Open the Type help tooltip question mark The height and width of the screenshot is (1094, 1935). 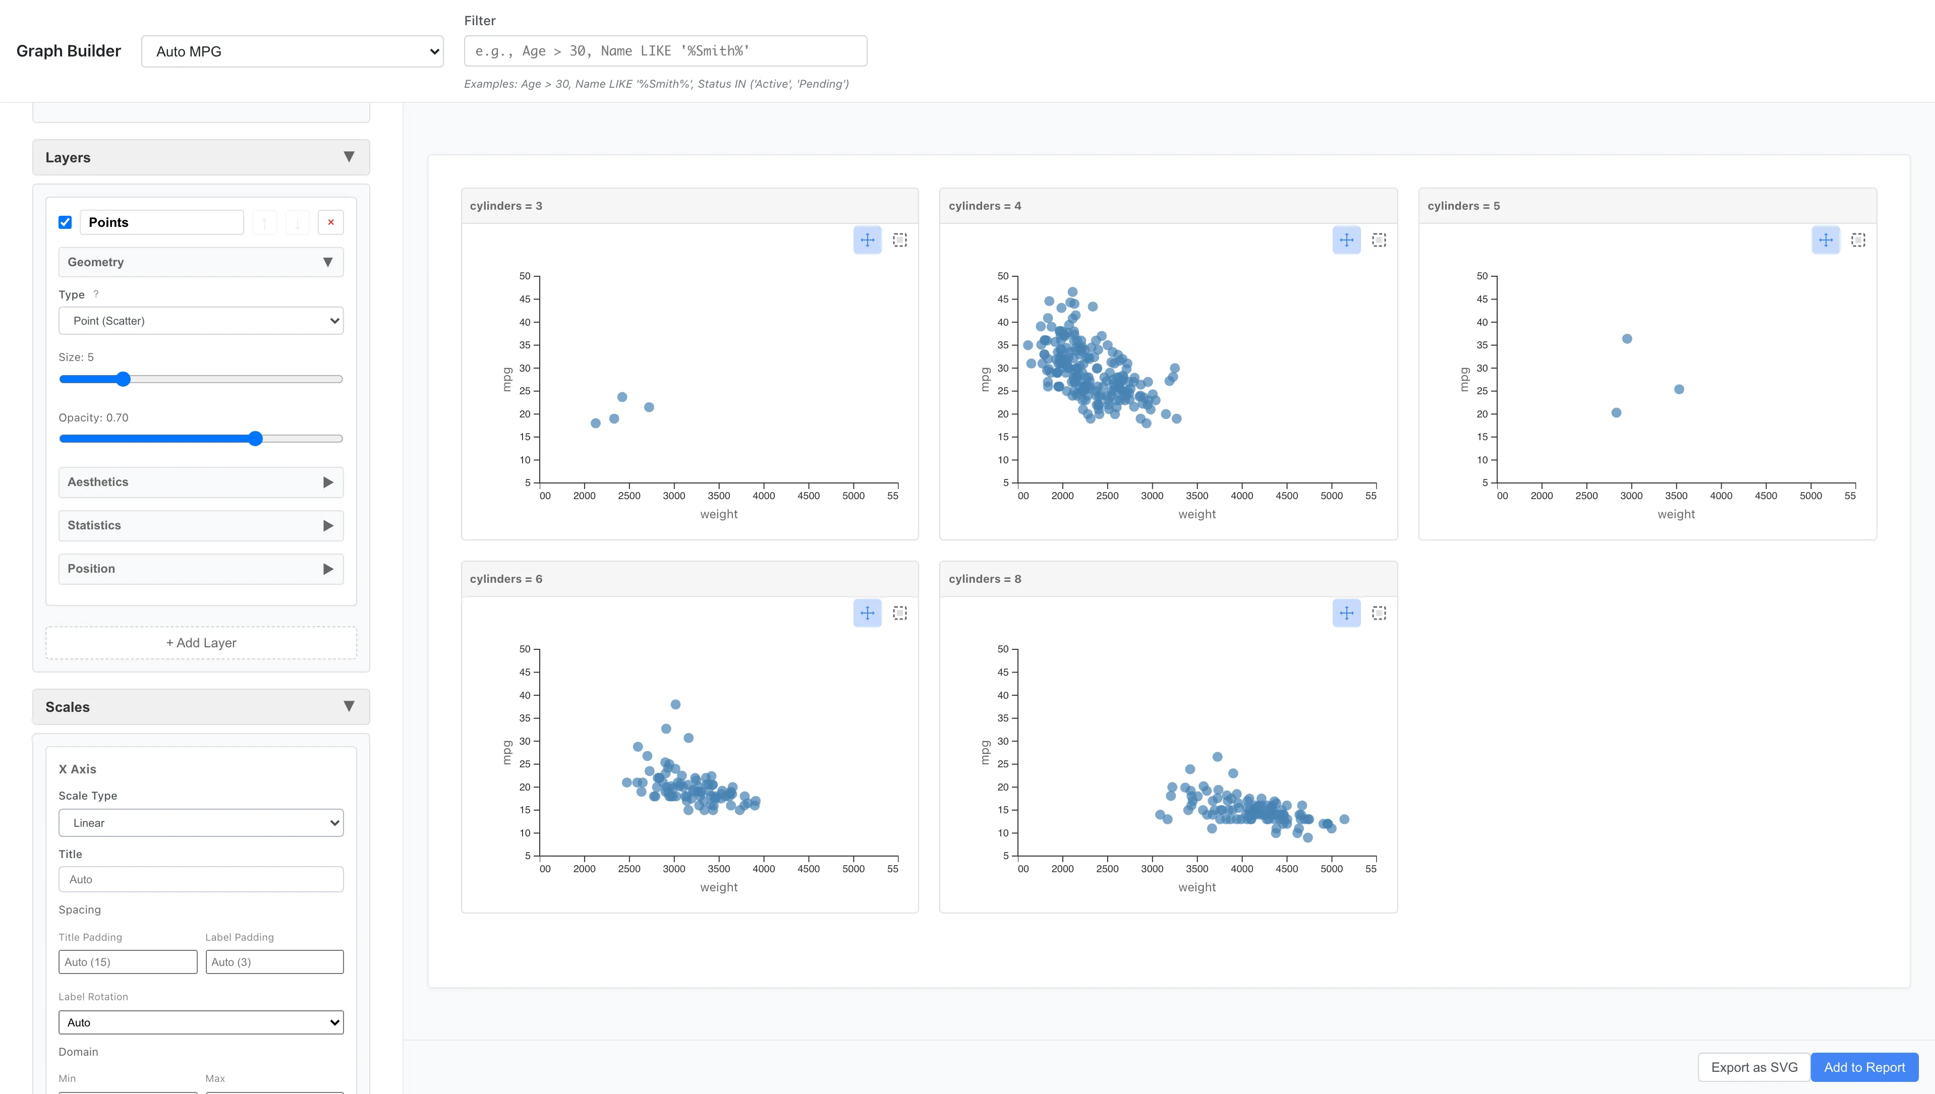click(x=96, y=294)
